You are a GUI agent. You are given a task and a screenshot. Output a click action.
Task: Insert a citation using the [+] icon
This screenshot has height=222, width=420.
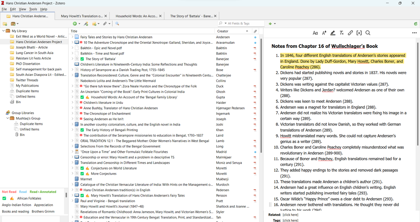(359, 33)
